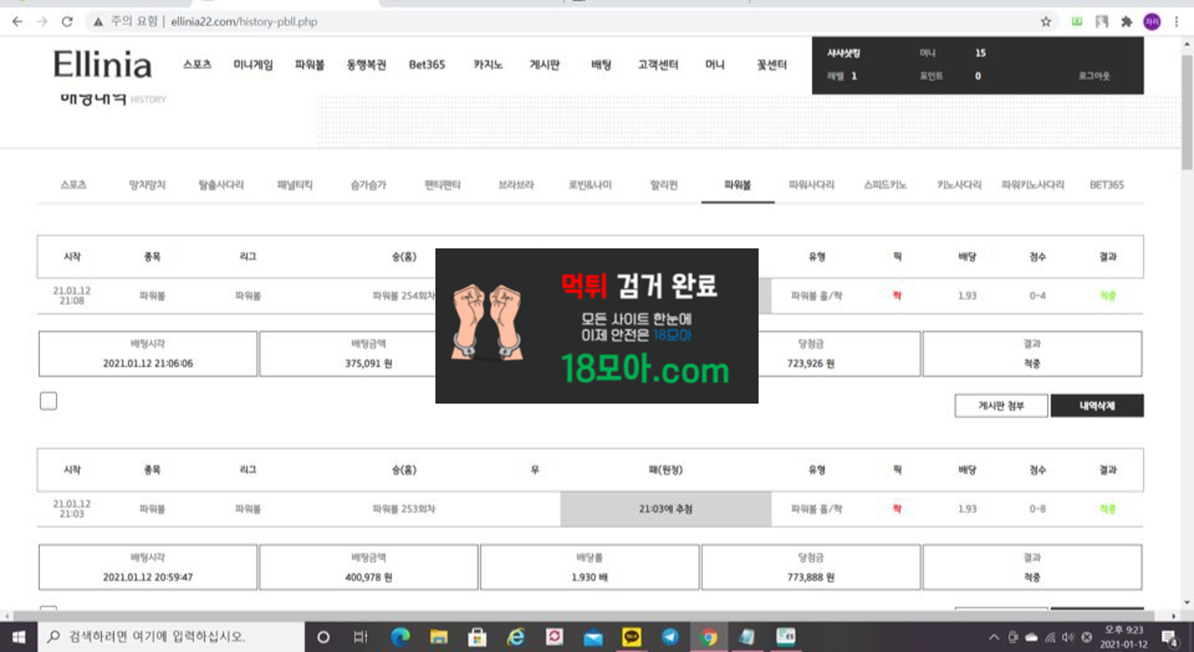Image resolution: width=1194 pixels, height=652 pixels.
Task: Click the Windows taskbar search box
Action: (x=171, y=637)
